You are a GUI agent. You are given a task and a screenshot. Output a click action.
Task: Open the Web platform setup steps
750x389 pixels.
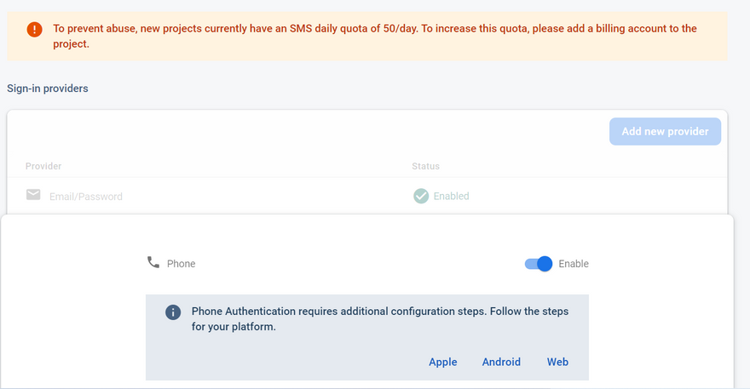557,362
